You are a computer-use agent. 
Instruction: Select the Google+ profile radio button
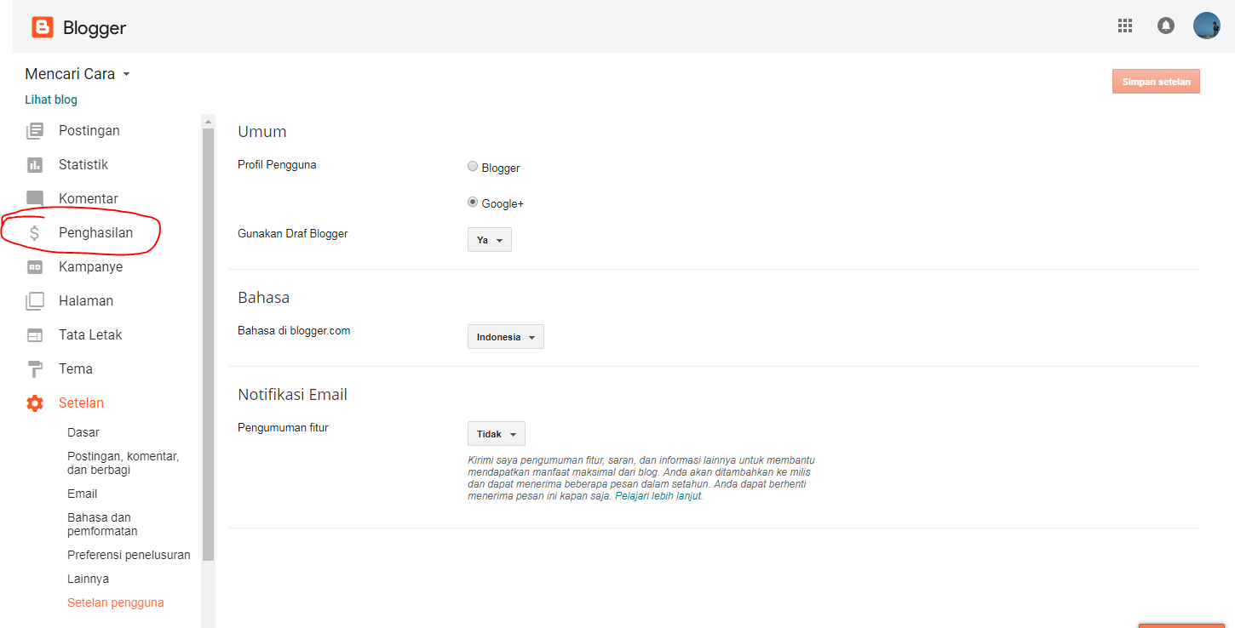(473, 203)
